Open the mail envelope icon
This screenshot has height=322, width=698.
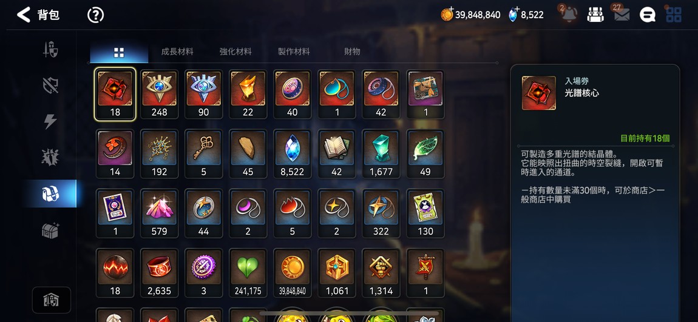(622, 15)
